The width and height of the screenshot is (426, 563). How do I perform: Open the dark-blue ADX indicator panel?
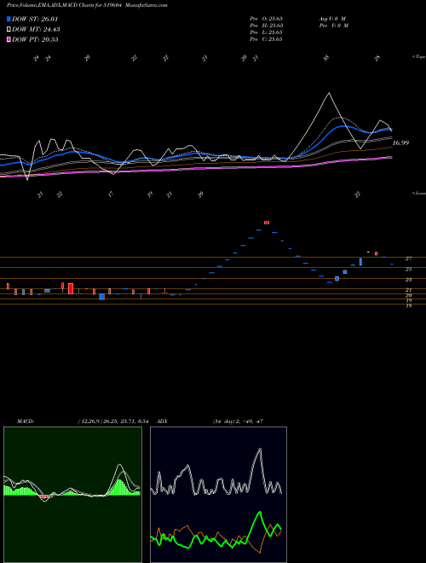coord(218,495)
